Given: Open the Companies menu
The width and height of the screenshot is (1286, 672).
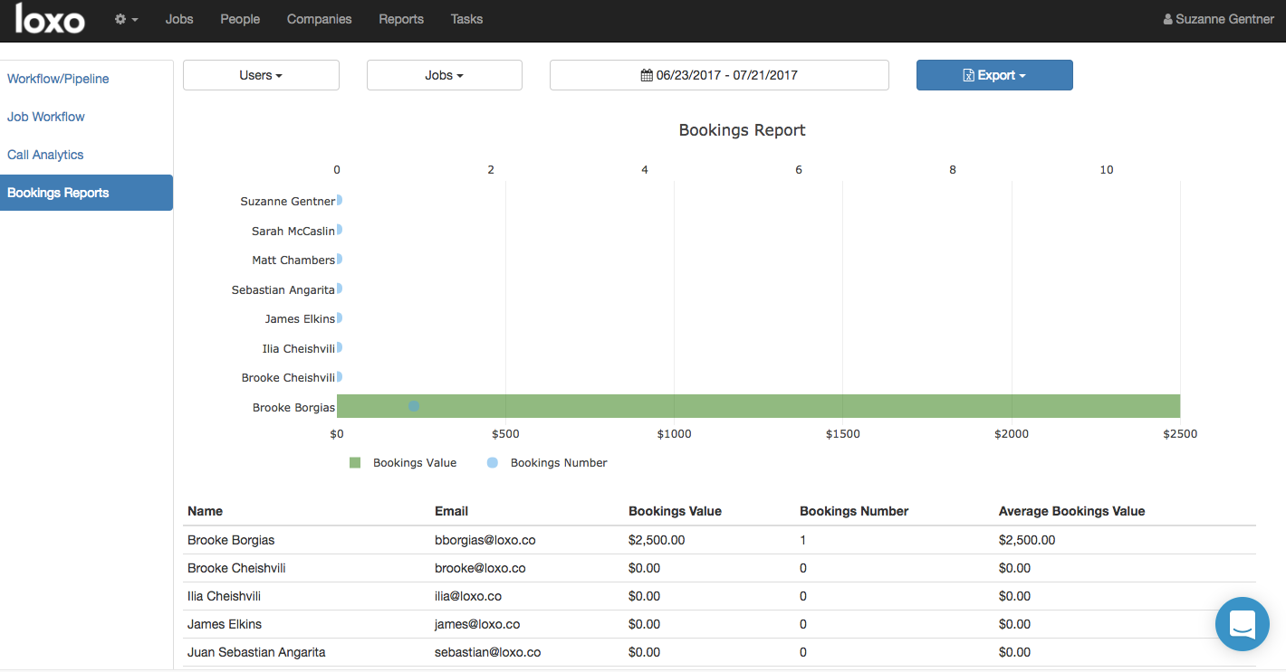Looking at the screenshot, I should click(319, 19).
